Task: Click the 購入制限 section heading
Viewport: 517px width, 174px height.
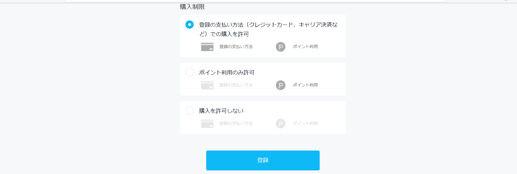Action: [x=192, y=7]
